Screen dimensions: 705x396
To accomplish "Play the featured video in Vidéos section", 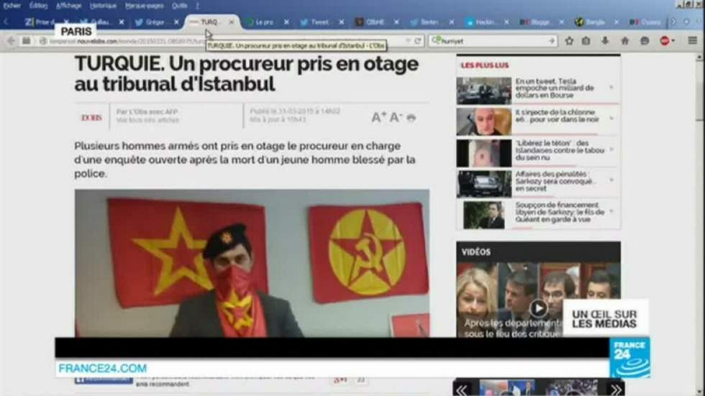I will pyautogui.click(x=538, y=308).
